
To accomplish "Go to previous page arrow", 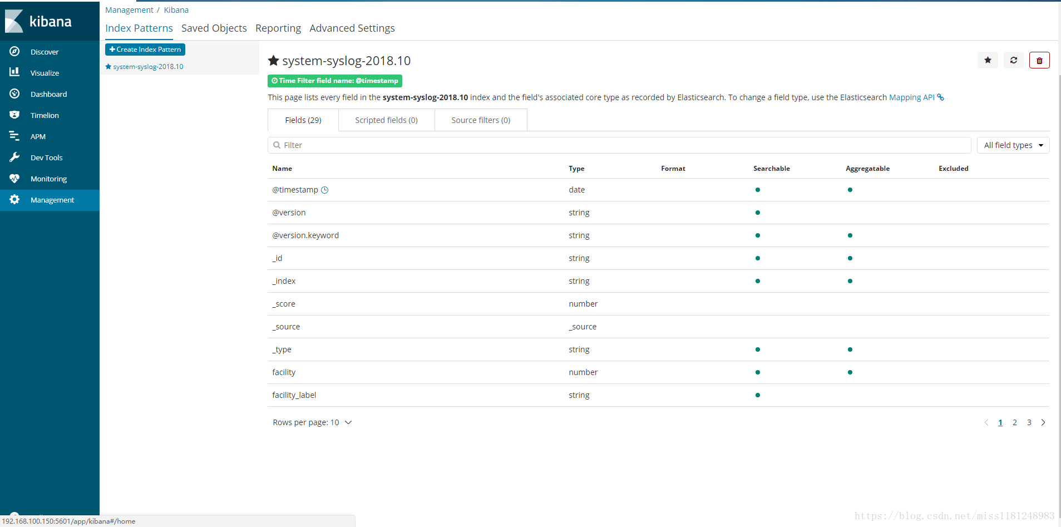I will (986, 422).
